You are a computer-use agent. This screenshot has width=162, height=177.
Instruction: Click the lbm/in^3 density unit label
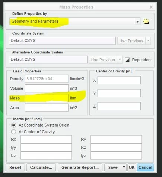pyautogui.click(x=77, y=79)
